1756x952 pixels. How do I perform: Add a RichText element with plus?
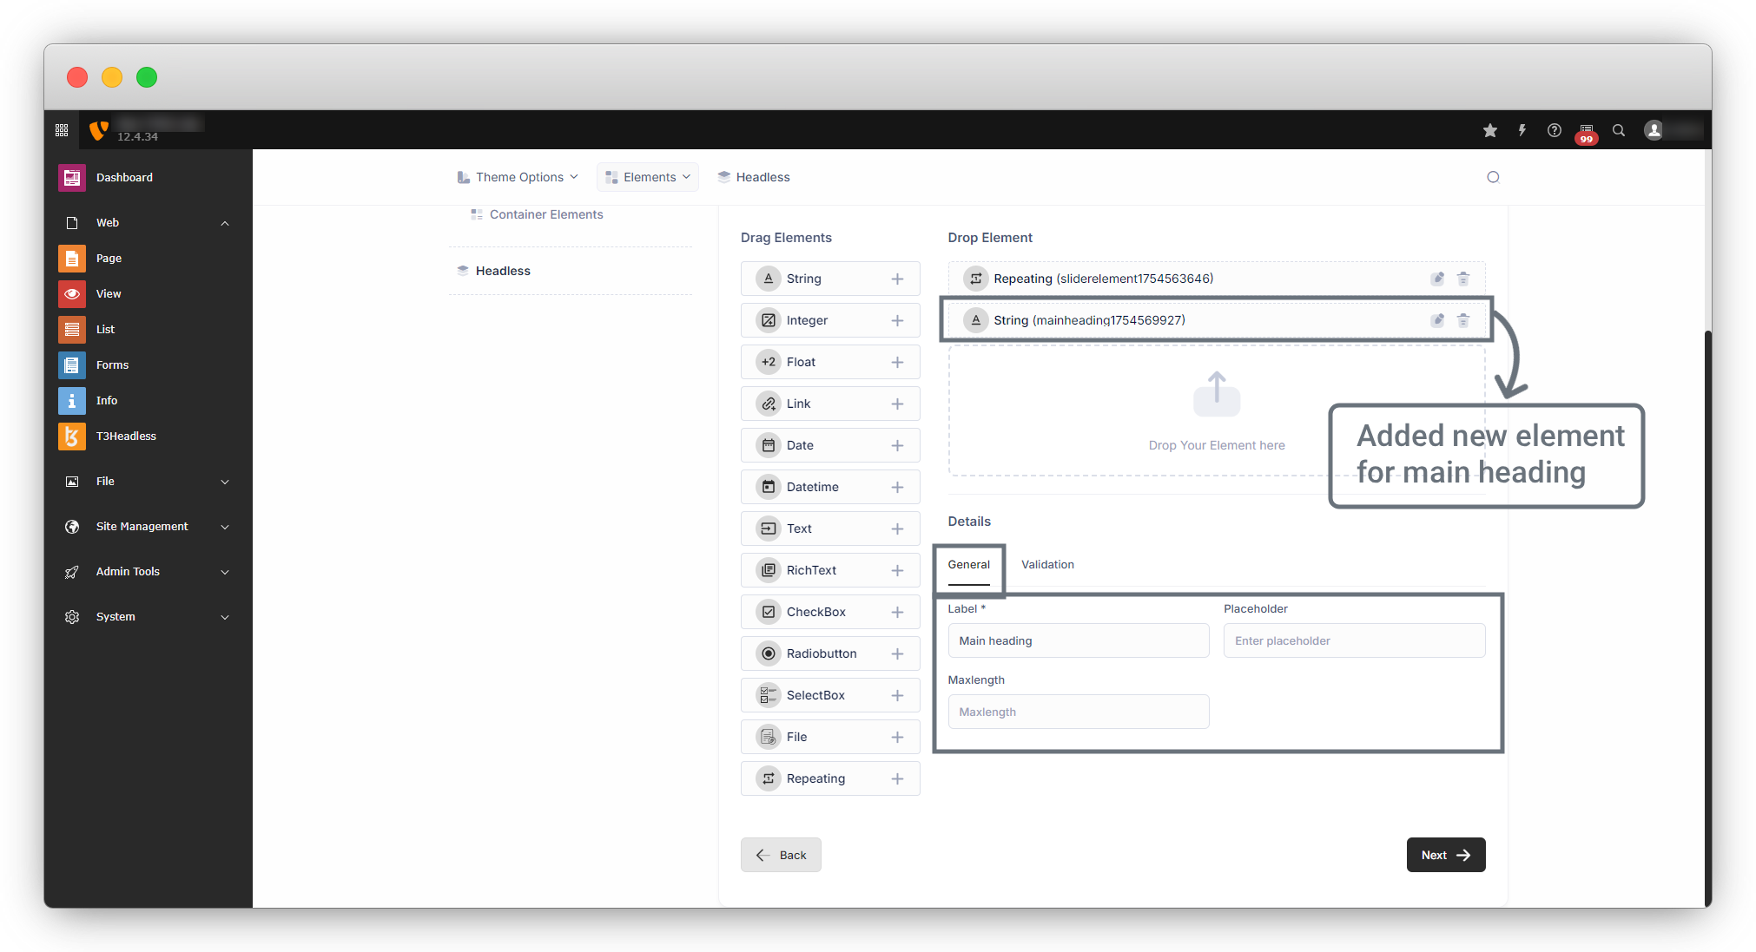pyautogui.click(x=897, y=570)
